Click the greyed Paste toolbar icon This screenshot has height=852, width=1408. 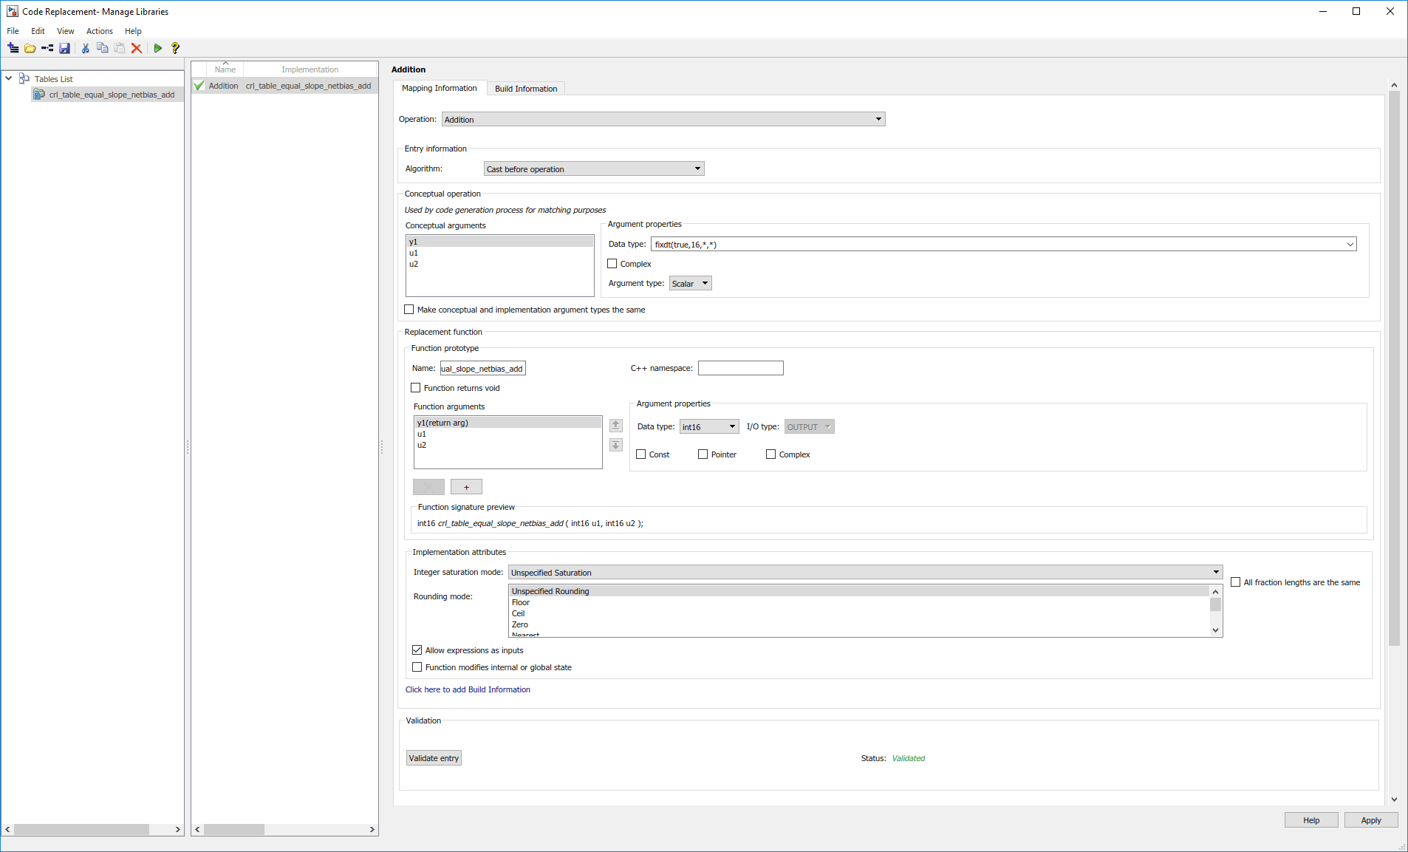pyautogui.click(x=120, y=48)
